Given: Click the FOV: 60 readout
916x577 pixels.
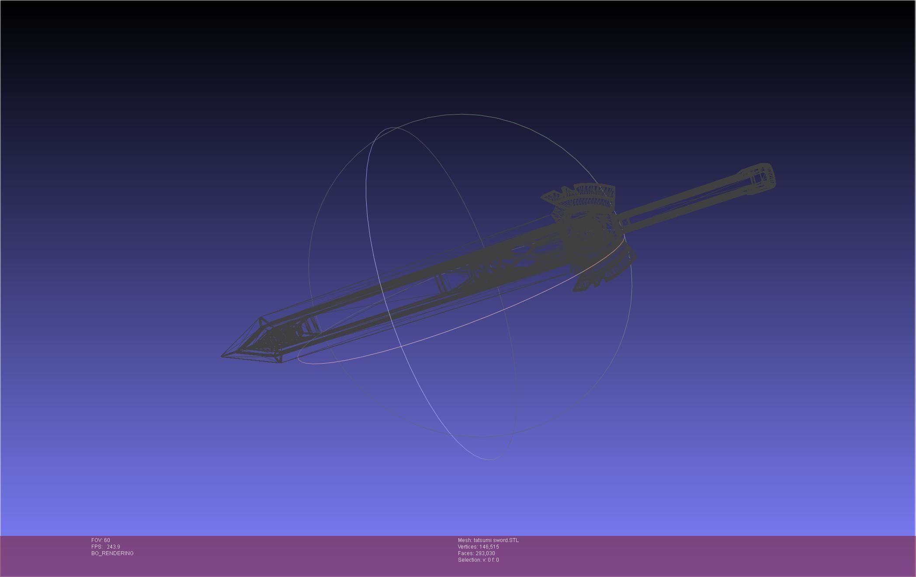Looking at the screenshot, I should pyautogui.click(x=101, y=540).
